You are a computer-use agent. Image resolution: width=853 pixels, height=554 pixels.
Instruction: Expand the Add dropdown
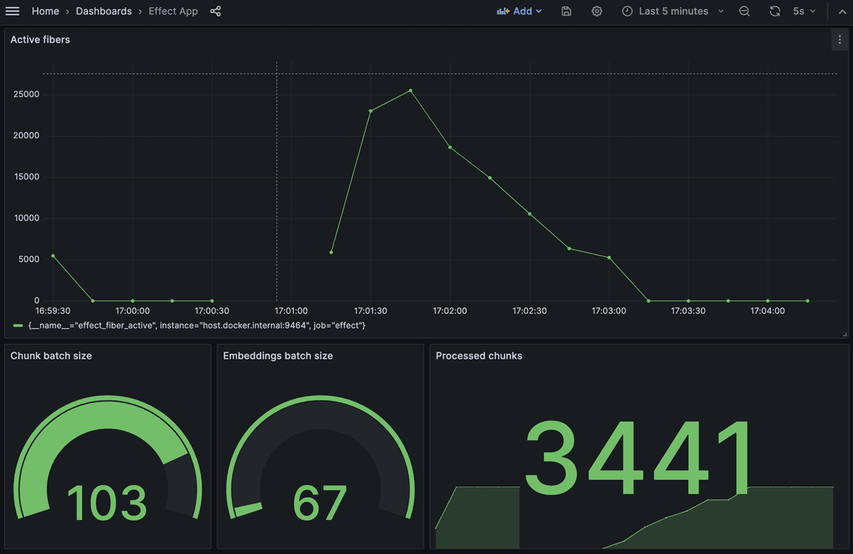(520, 11)
